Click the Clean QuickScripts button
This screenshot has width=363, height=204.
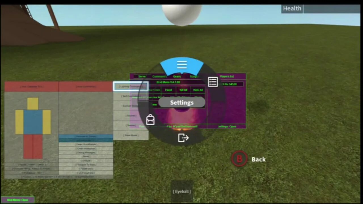(x=86, y=144)
